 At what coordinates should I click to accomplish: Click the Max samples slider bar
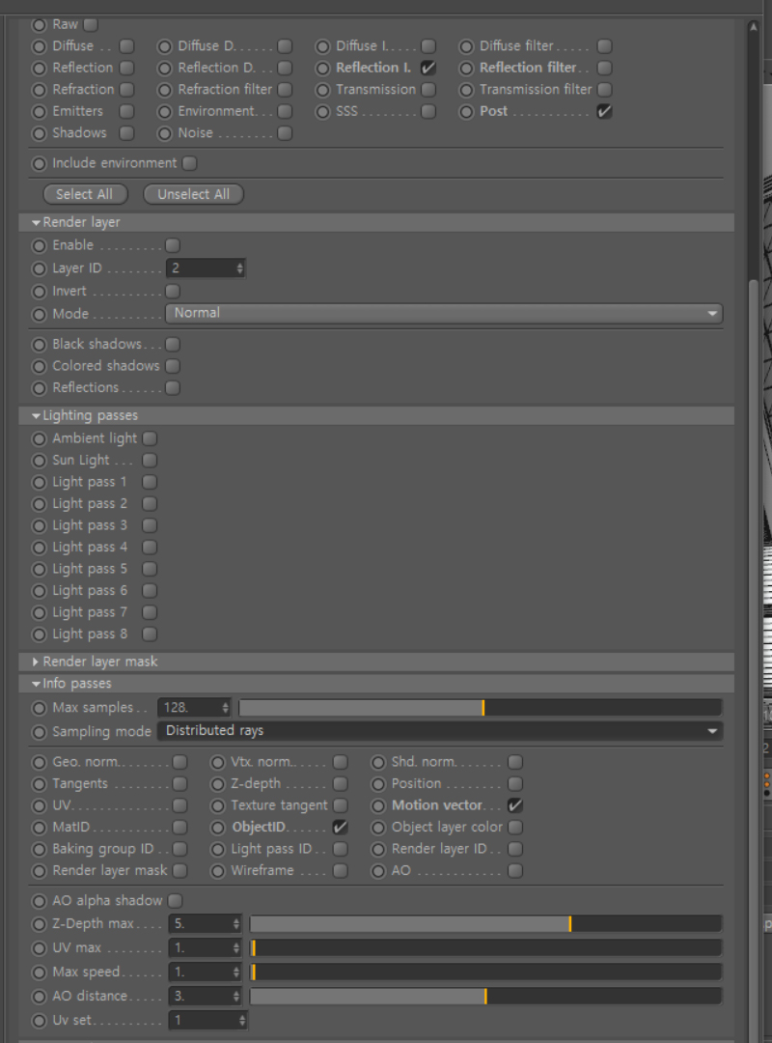click(x=480, y=708)
